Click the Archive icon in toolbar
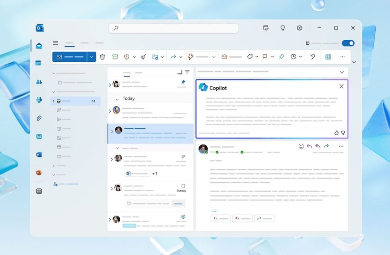Viewport: 390px width, 255px height. pyautogui.click(x=115, y=57)
